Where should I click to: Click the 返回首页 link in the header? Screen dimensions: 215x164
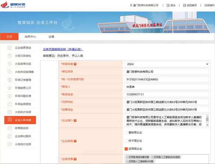(192, 6)
